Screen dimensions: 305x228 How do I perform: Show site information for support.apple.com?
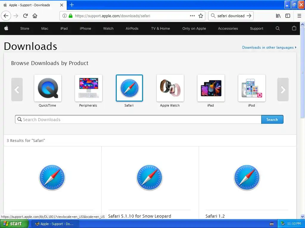tap(65, 16)
